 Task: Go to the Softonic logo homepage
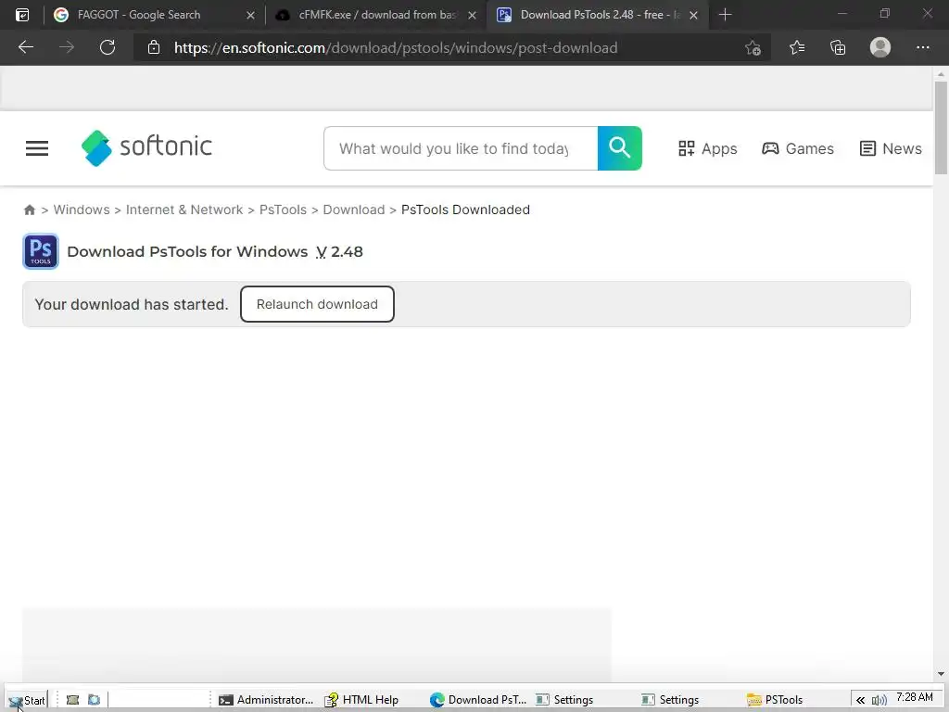[146, 147]
